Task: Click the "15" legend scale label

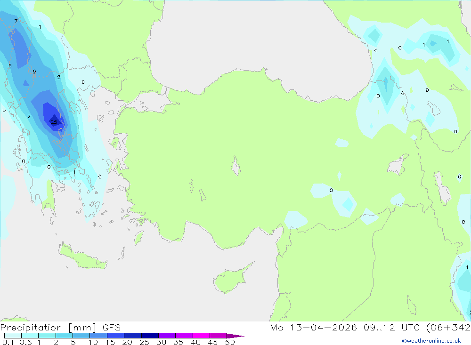Action: coord(110,342)
